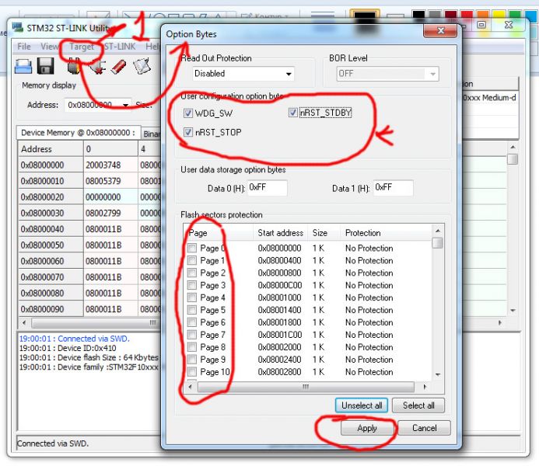
Task: Check the Page 4 protection checkbox
Action: tap(192, 297)
